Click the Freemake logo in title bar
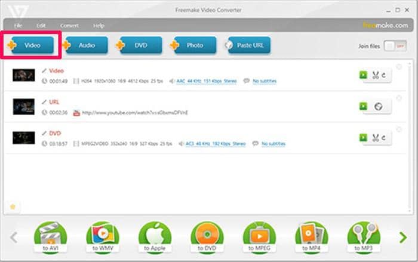 tap(17, 11)
